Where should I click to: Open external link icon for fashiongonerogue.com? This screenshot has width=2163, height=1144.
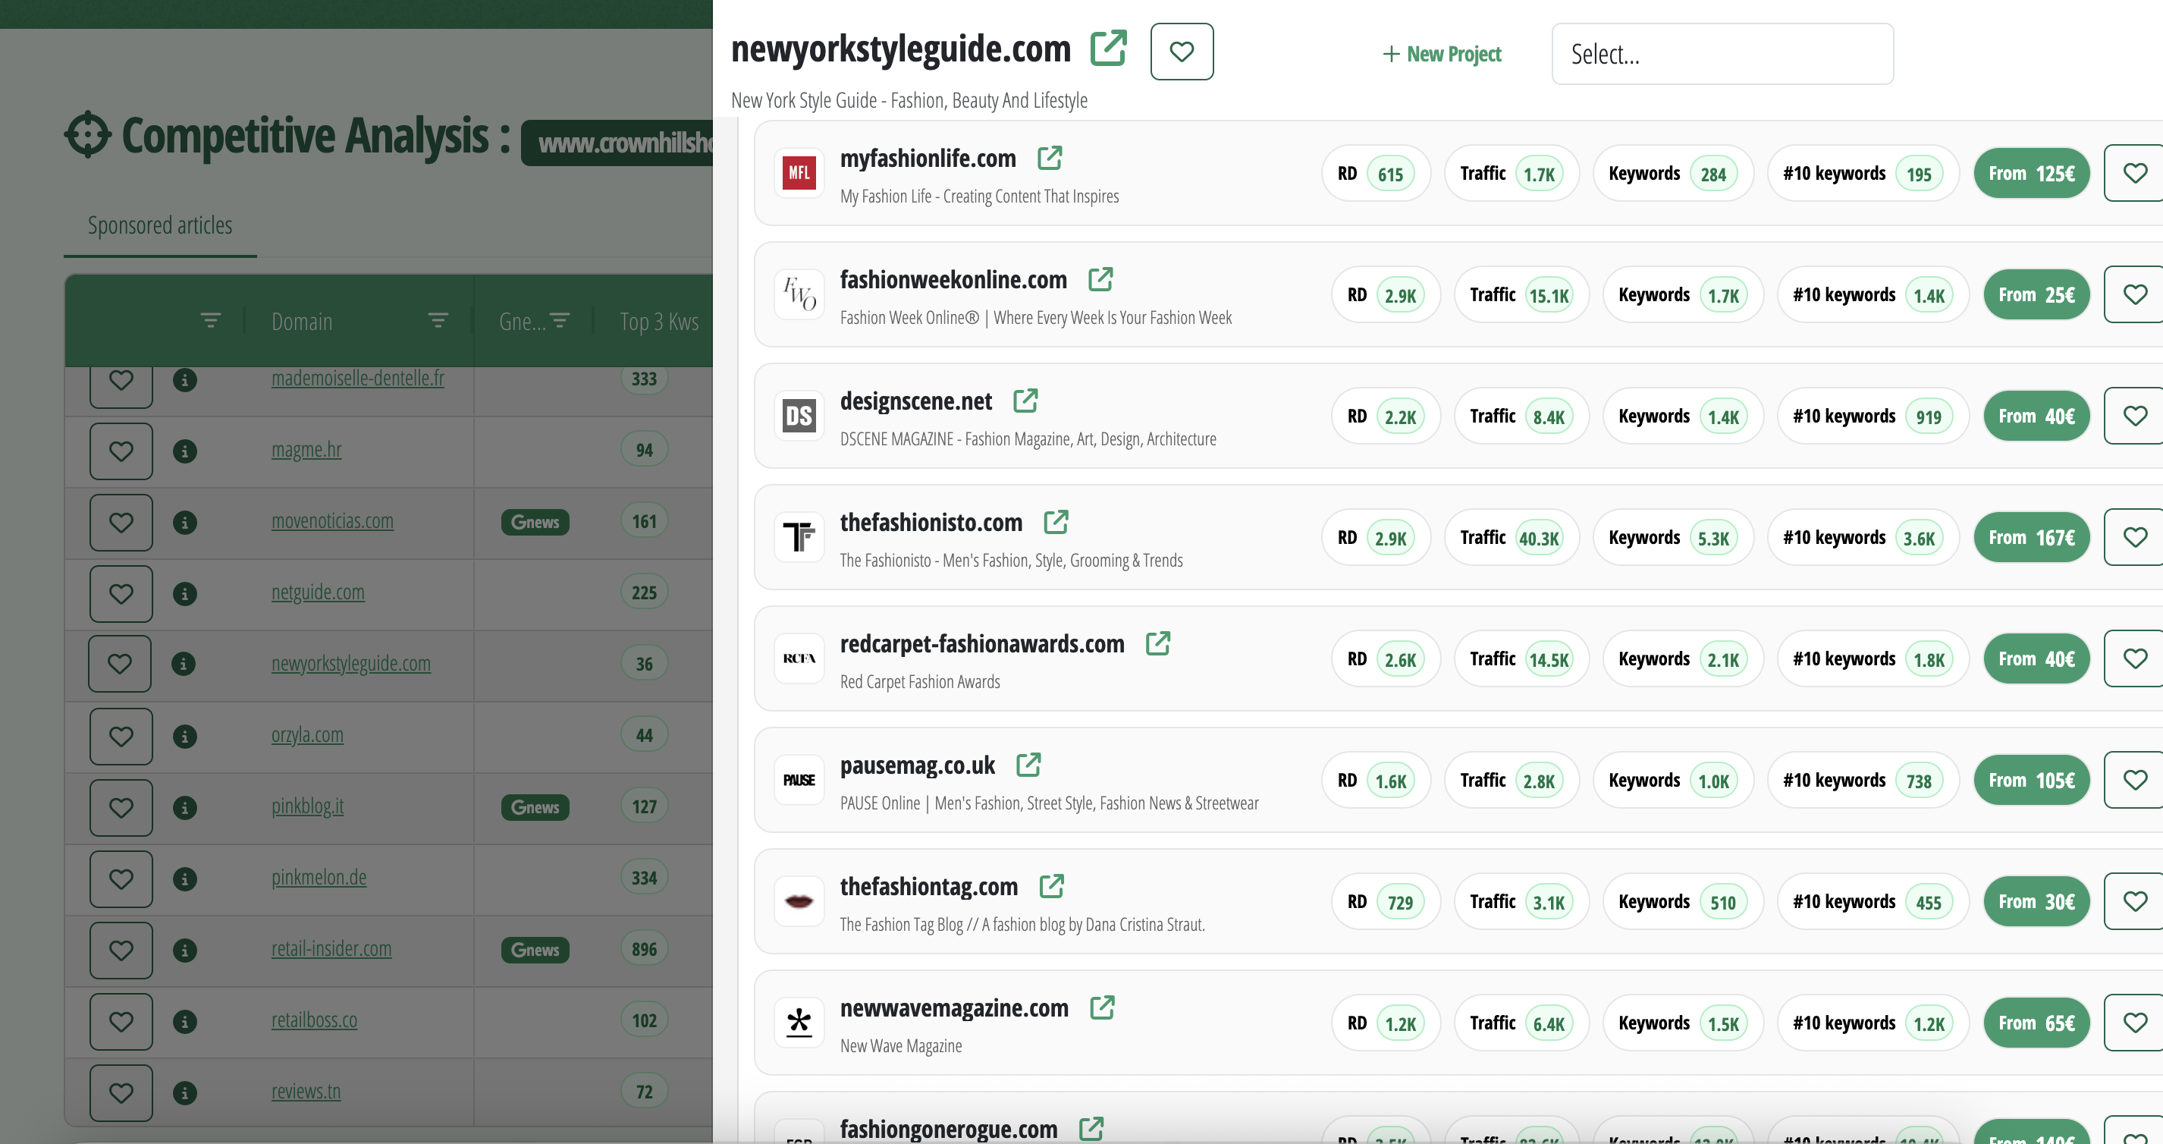tap(1091, 1128)
